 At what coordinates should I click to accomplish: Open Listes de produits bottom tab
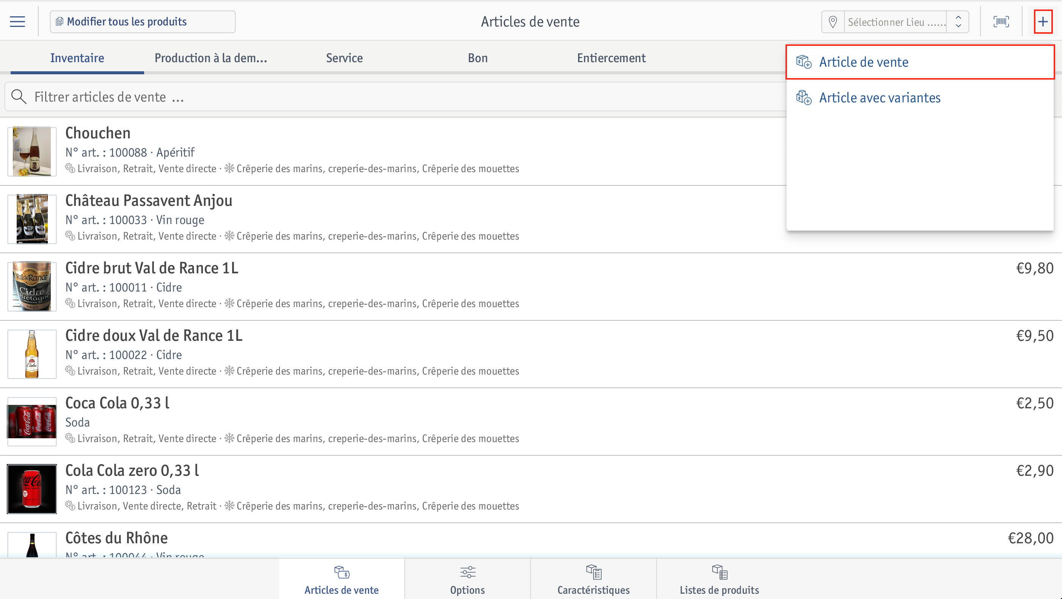click(720, 579)
